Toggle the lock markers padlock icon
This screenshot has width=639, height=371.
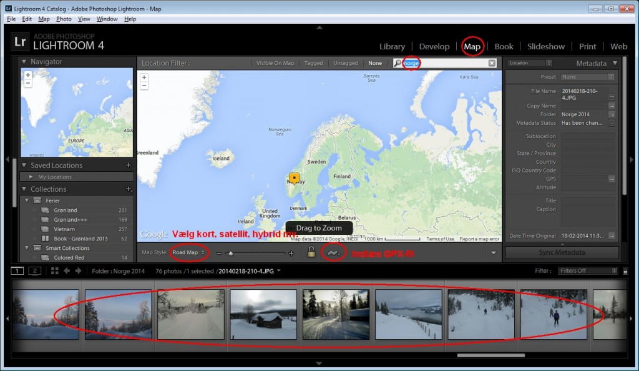(311, 252)
